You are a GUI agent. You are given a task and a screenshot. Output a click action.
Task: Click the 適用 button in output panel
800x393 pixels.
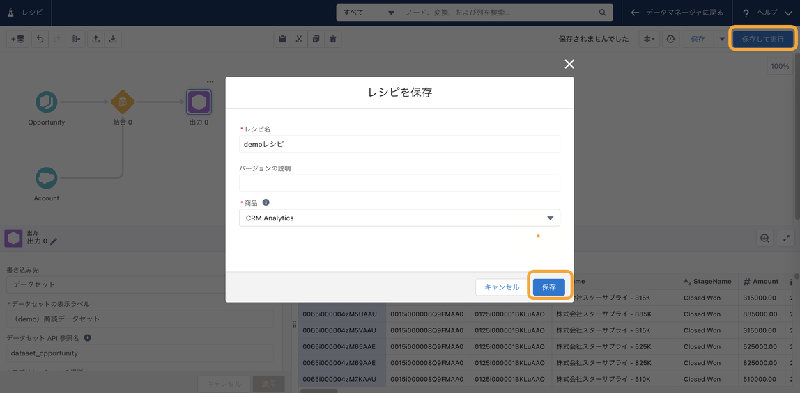point(269,384)
